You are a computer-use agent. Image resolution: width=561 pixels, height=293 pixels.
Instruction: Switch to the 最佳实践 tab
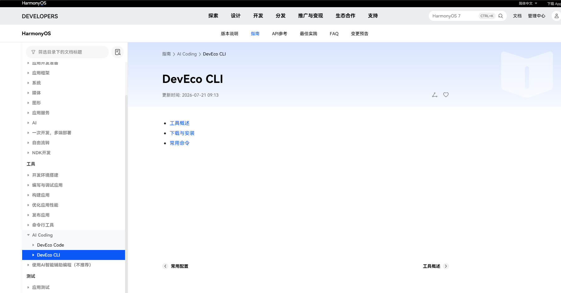point(308,34)
